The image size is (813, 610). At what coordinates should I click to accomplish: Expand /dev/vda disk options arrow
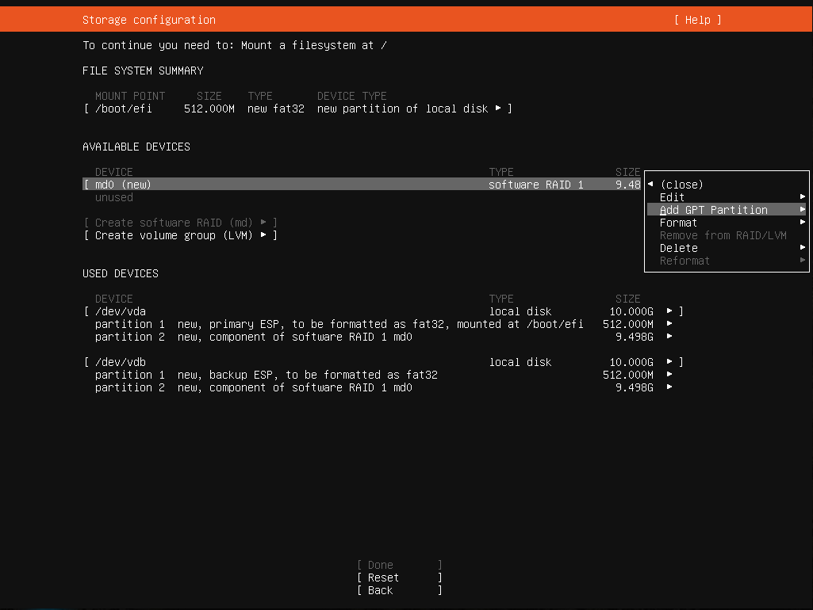point(670,311)
